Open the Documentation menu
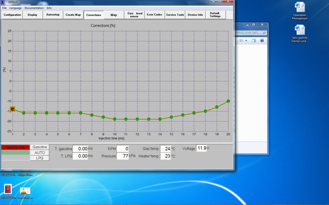329x205 pixels. (x=34, y=8)
